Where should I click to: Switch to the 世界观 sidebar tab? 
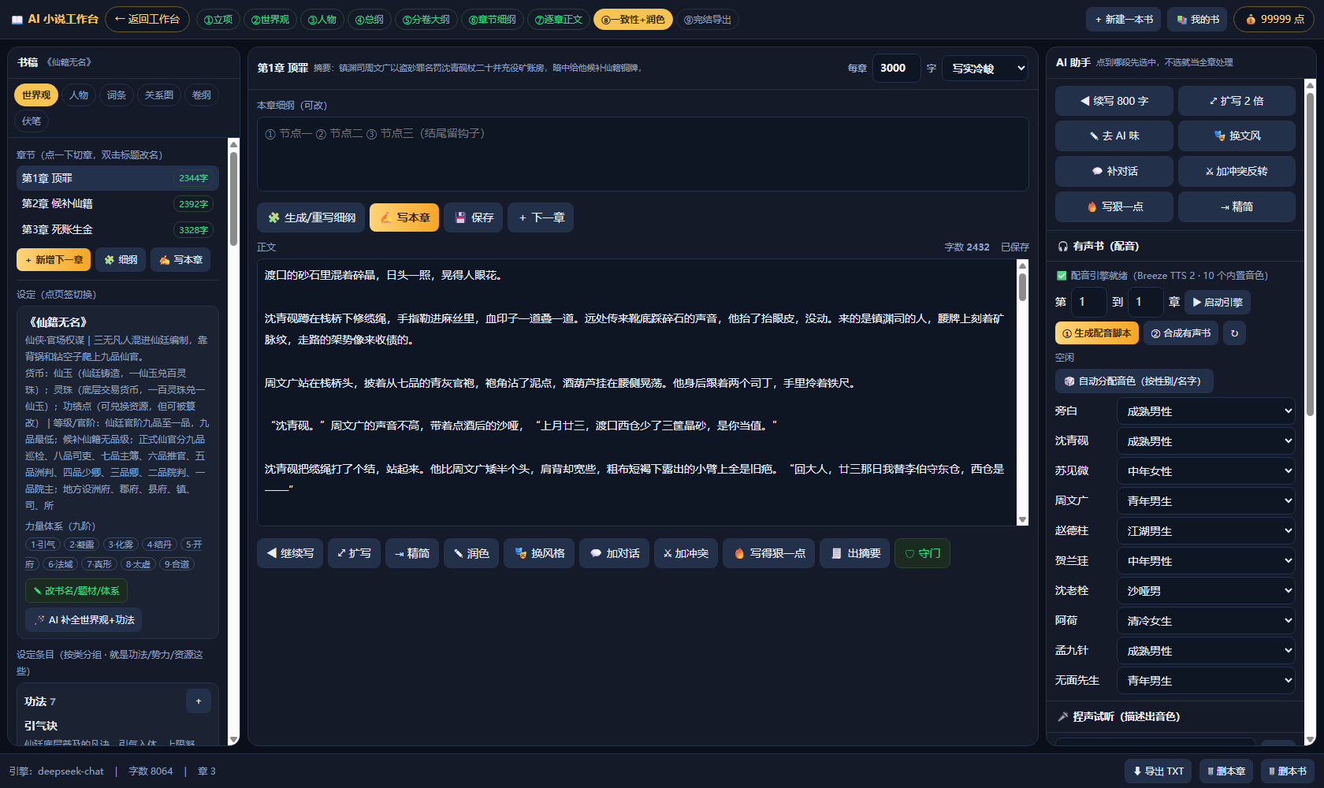(x=35, y=95)
